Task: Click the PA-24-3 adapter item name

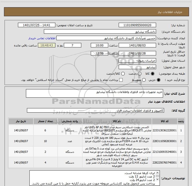Action: [117, 163]
